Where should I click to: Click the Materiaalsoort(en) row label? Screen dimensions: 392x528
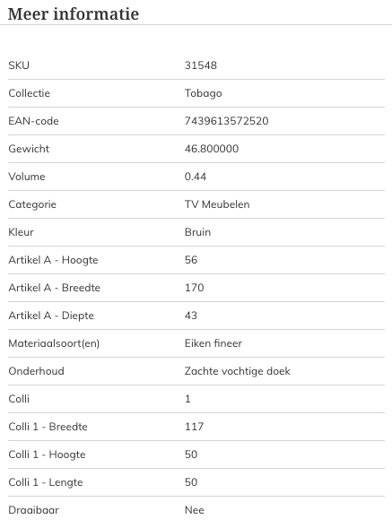point(54,343)
